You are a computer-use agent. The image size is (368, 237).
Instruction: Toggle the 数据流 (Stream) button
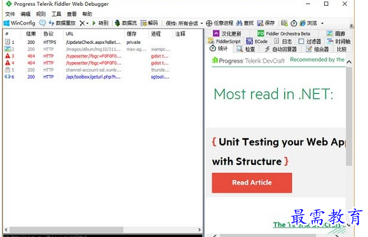(126, 23)
